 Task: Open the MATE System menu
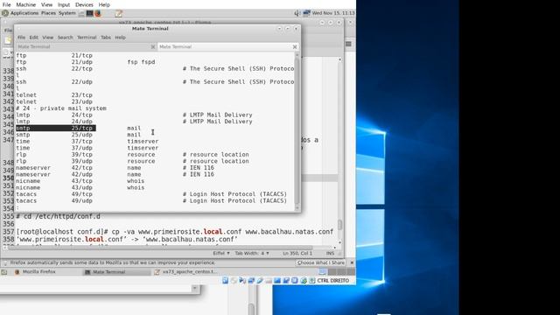(x=67, y=13)
